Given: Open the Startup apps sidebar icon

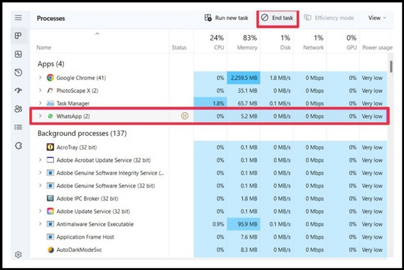Looking at the screenshot, I should pyautogui.click(x=18, y=91).
